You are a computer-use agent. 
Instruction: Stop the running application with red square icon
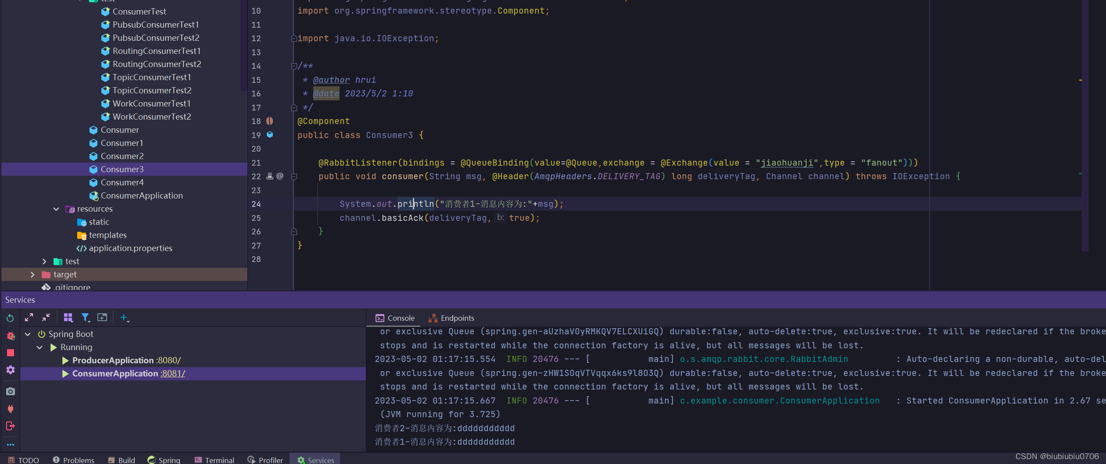pos(10,353)
